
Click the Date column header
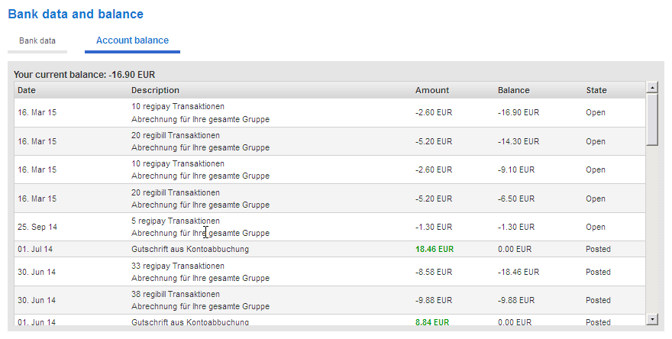pos(27,90)
